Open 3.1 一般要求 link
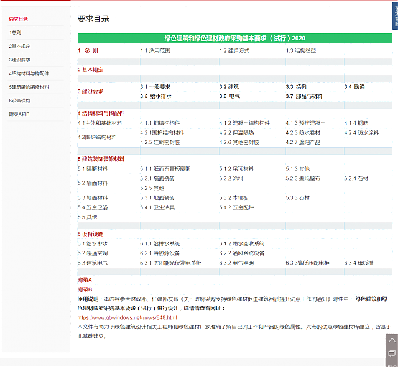The width and height of the screenshot is (398, 367). point(155,86)
